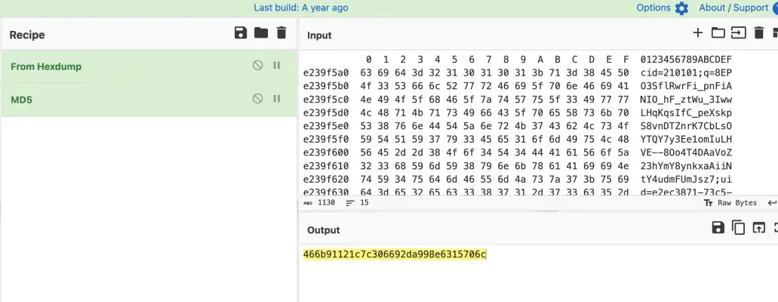Open folder as input
Viewport: 778px width, 302px height.
pos(718,32)
